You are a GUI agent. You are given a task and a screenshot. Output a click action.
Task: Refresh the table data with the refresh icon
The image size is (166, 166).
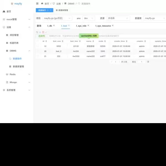point(37,32)
